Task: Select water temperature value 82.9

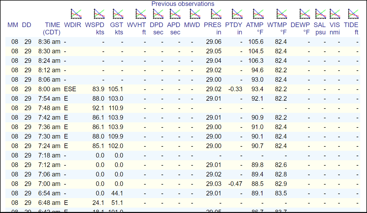Action: tap(281, 184)
